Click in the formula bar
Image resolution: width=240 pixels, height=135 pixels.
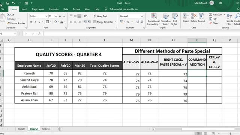coord(142,33)
